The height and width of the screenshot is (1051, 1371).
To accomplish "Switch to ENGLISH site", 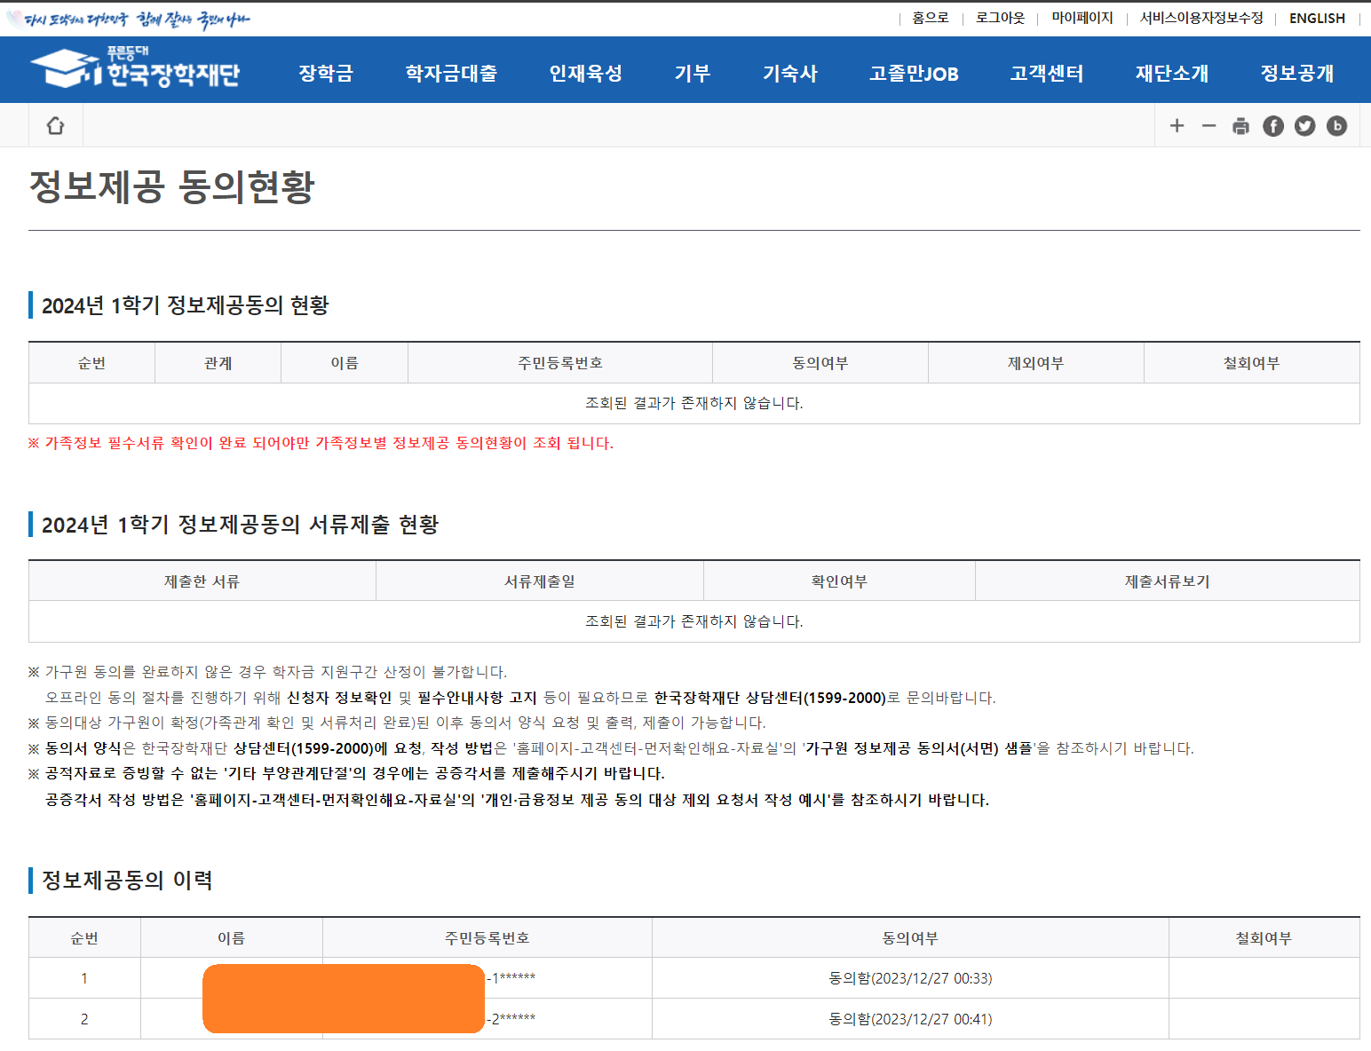I will click(1317, 18).
